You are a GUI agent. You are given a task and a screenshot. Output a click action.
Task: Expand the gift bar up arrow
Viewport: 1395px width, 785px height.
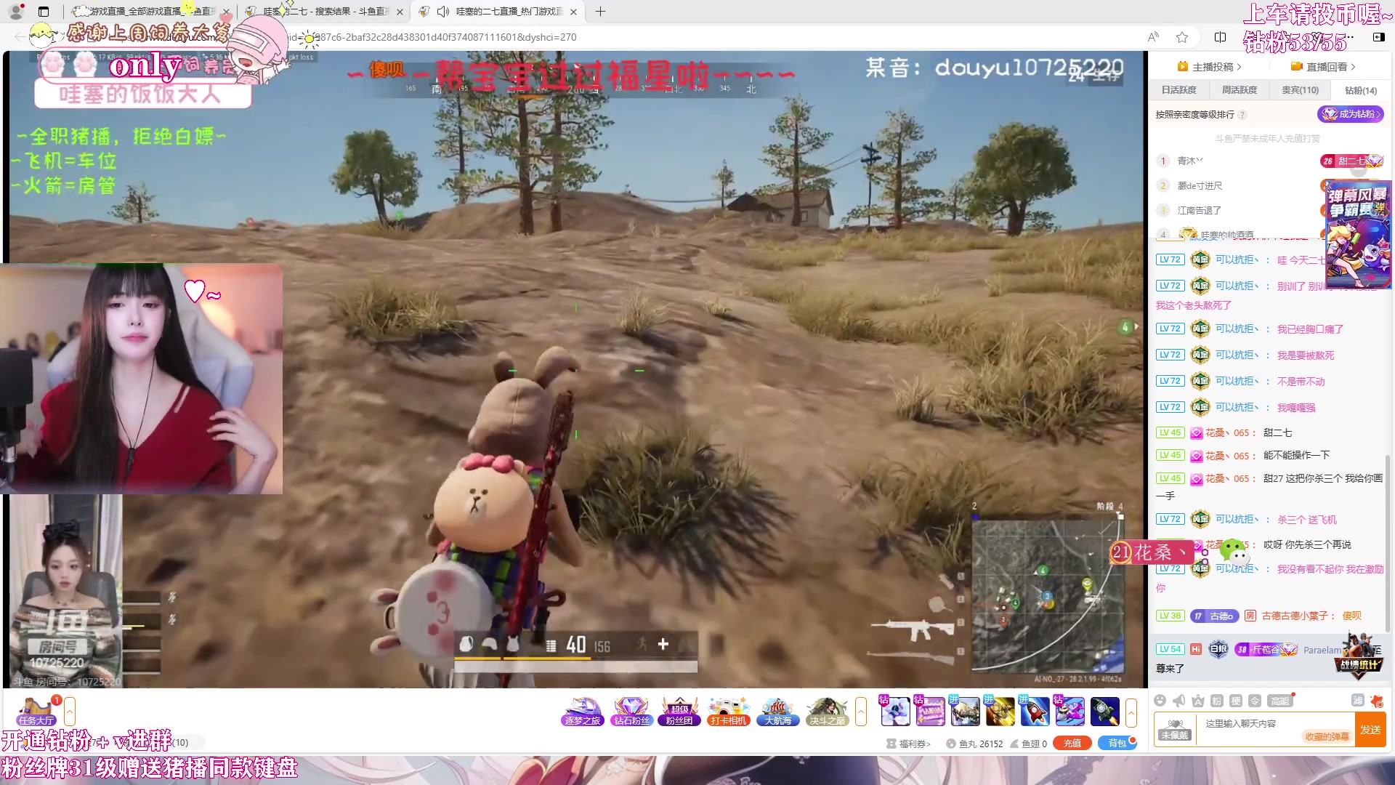click(1131, 712)
